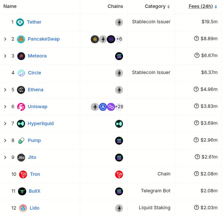The image size is (222, 216).
Task: Open the Pump protocol link
Action: coord(34,140)
